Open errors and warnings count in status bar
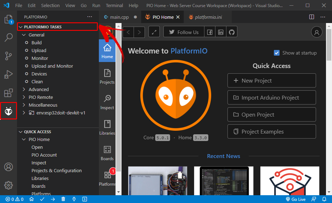Image resolution: width=332 pixels, height=203 pixels. [15, 199]
